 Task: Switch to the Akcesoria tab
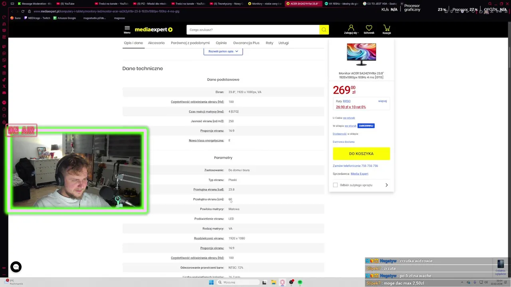point(156,43)
